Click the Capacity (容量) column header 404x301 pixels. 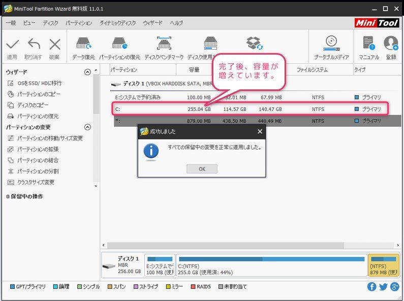click(194, 69)
